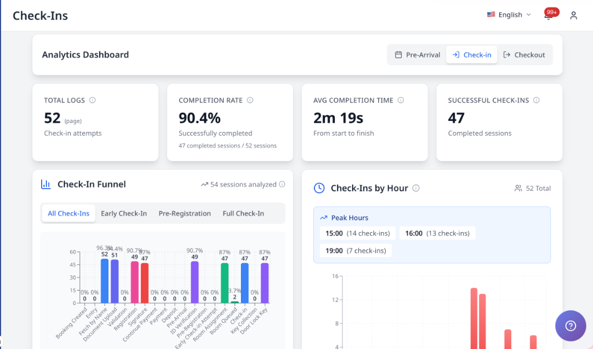
Task: Switch to the Early Check-In funnel tab
Action: (x=123, y=213)
